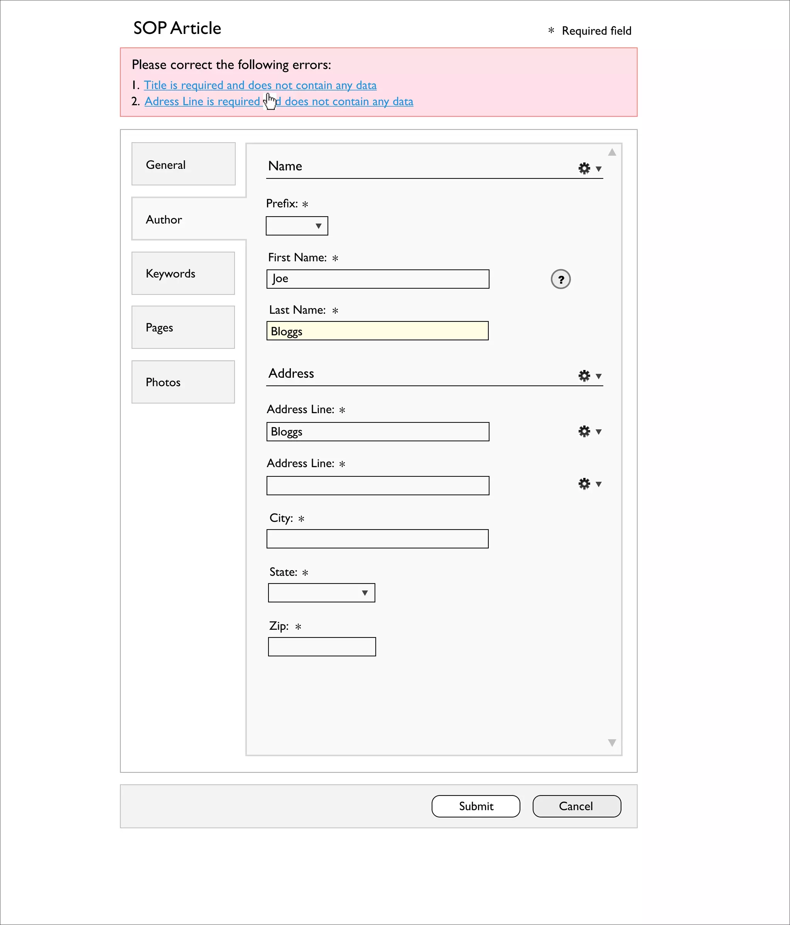Click scroll down arrow of form panel
Image resolution: width=790 pixels, height=925 pixels.
click(612, 742)
